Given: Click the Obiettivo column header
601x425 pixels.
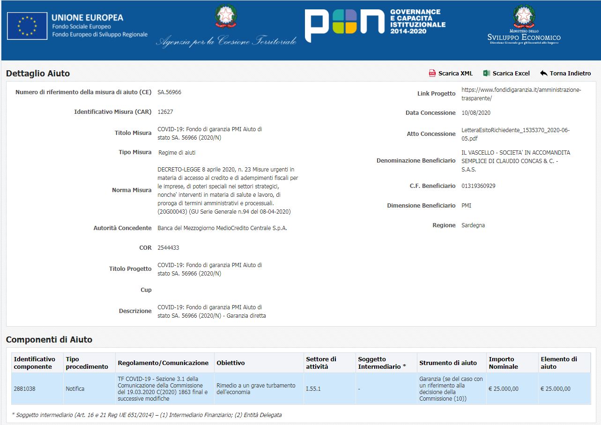Looking at the screenshot, I should pos(259,363).
